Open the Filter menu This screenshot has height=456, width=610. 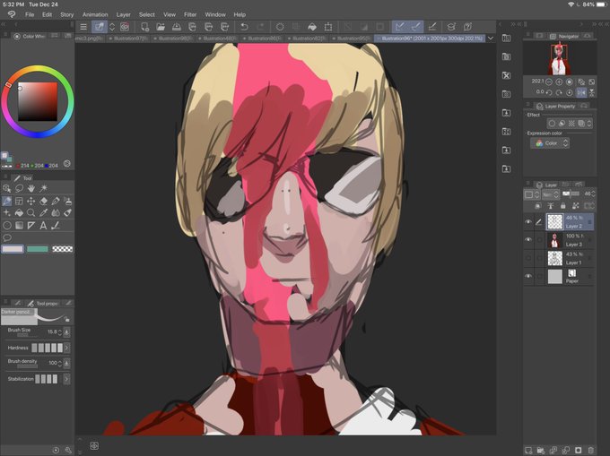pos(190,14)
